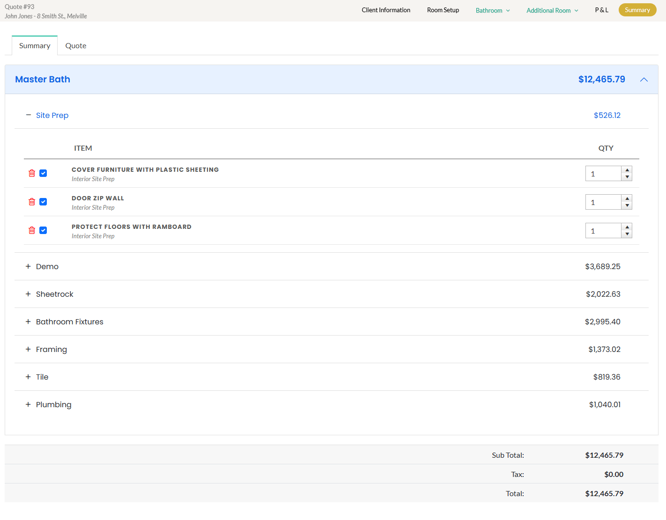Viewport: 666px width, 520px height.
Task: Increase quantity for Protect Floors With Ramboard
Action: (627, 227)
